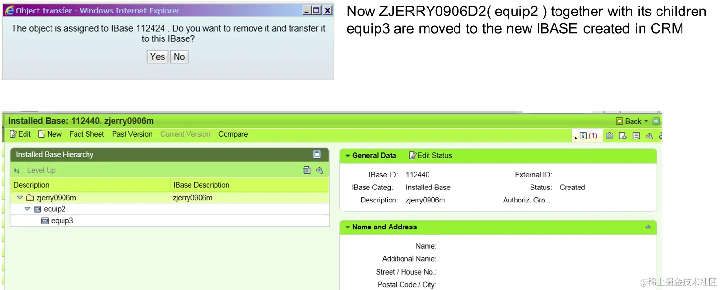720x290 pixels.
Task: Click Edit in Installed Base toolbar
Action: [20, 134]
